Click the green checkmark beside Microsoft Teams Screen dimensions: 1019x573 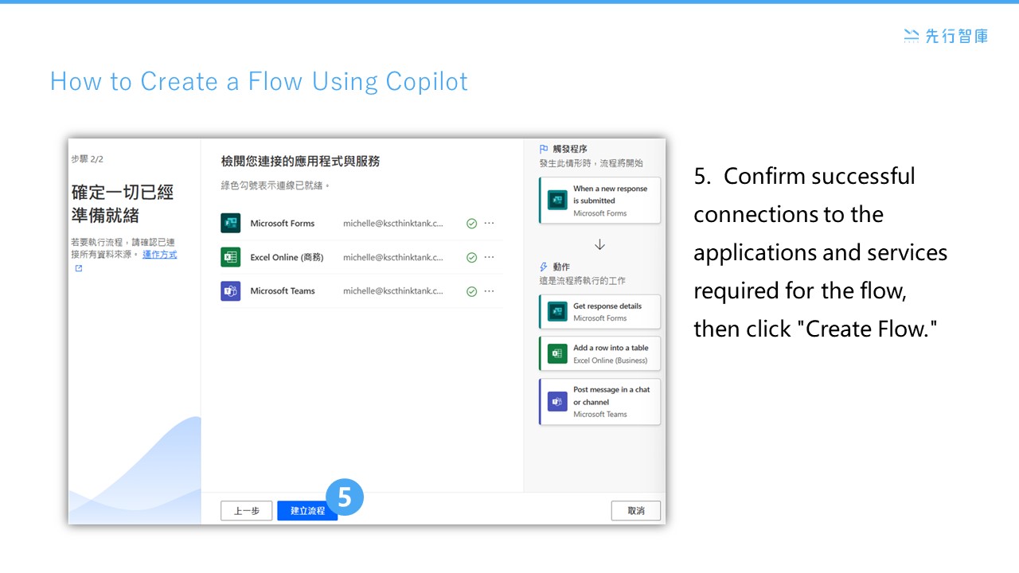pyautogui.click(x=471, y=290)
